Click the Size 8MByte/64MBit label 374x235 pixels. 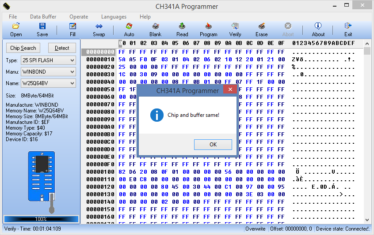30,96
